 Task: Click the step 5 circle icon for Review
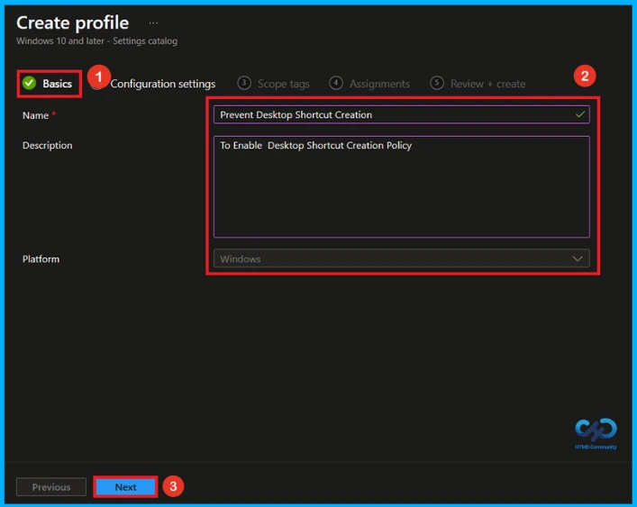(x=437, y=83)
